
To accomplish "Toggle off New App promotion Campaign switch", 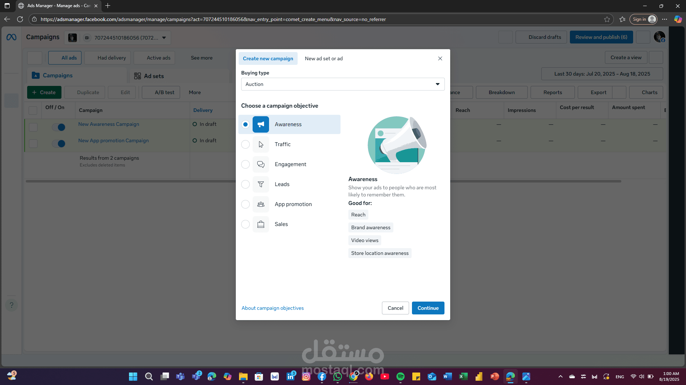I will click(58, 144).
